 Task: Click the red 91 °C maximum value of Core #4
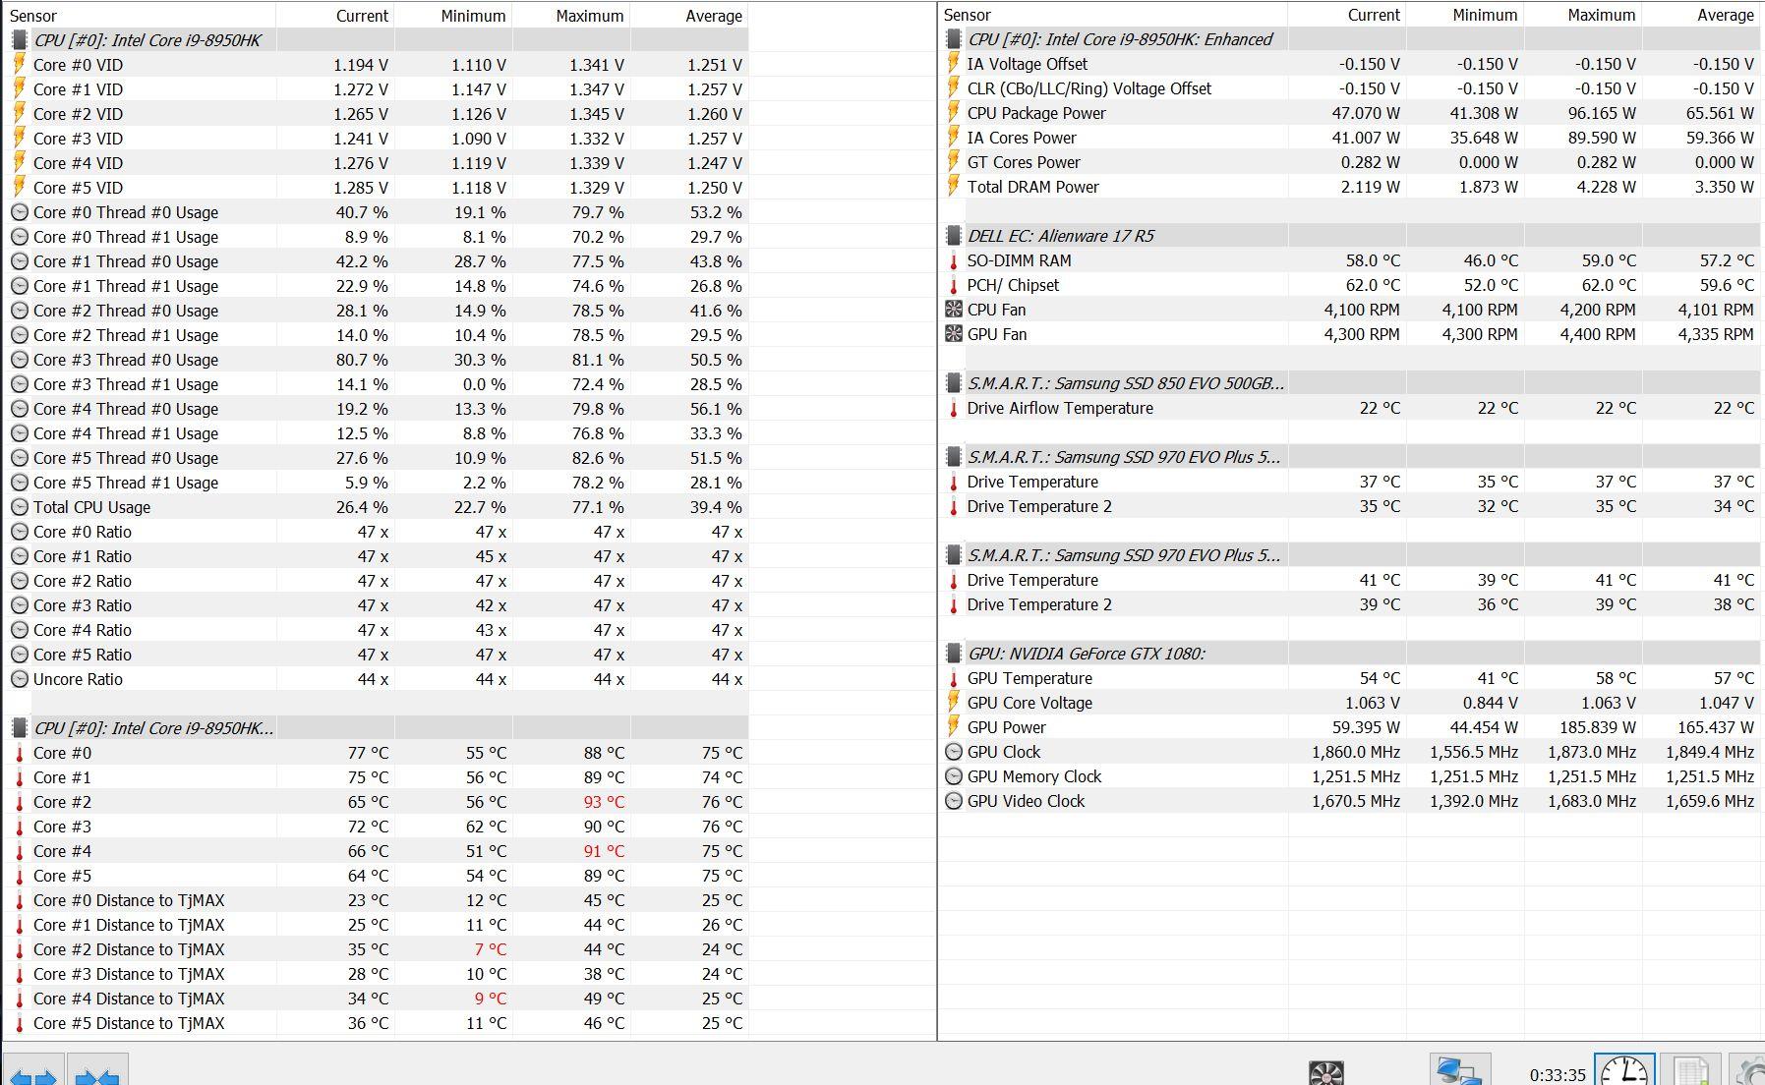(x=604, y=851)
